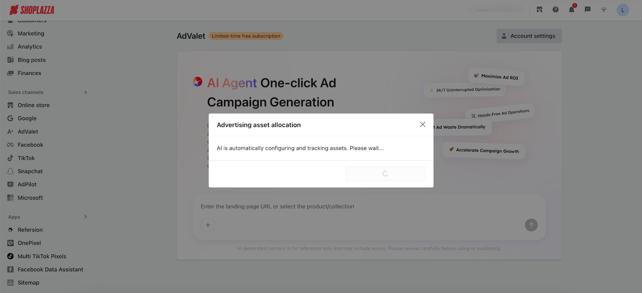Image resolution: width=642 pixels, height=293 pixels.
Task: Click the help question mark icon
Action: [555, 10]
